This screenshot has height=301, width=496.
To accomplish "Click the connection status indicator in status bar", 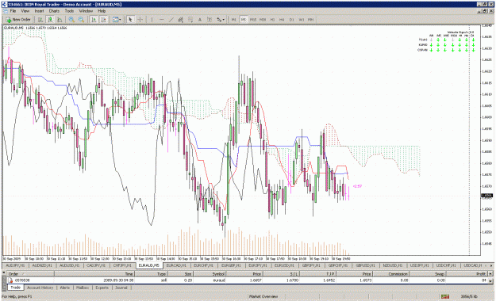I will (445, 296).
